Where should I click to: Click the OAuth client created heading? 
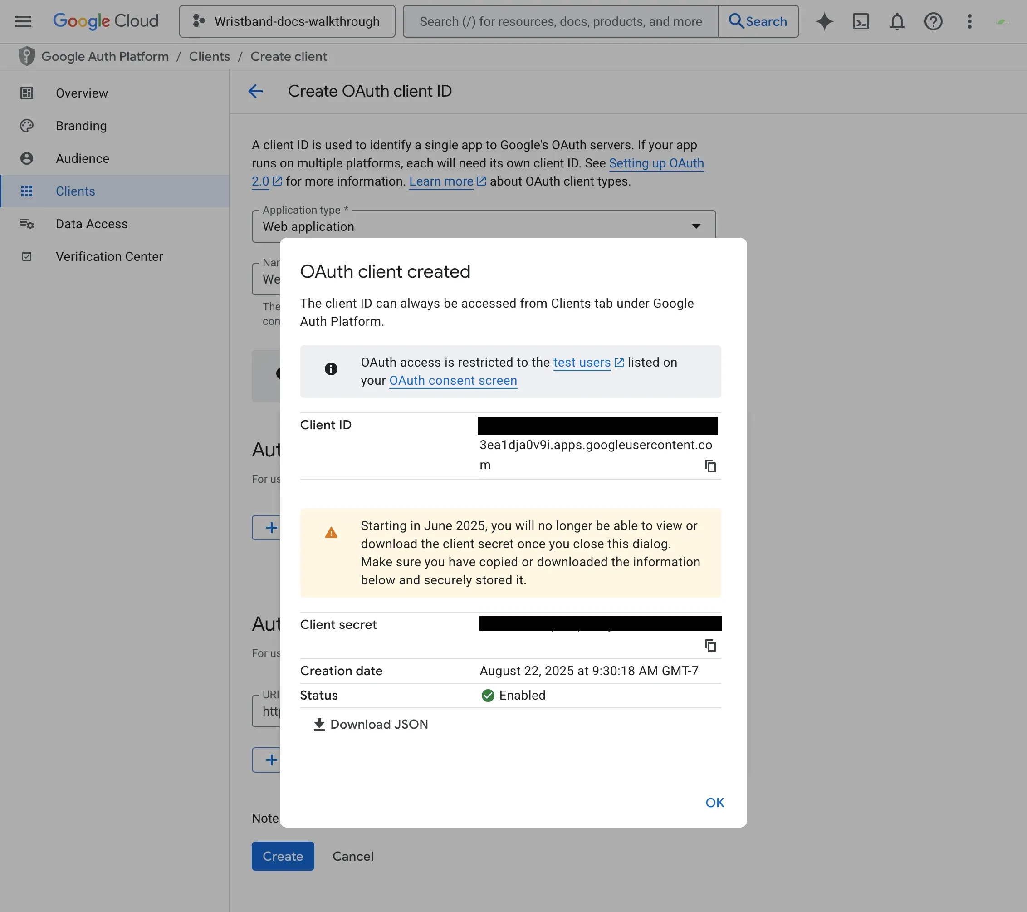click(x=385, y=271)
